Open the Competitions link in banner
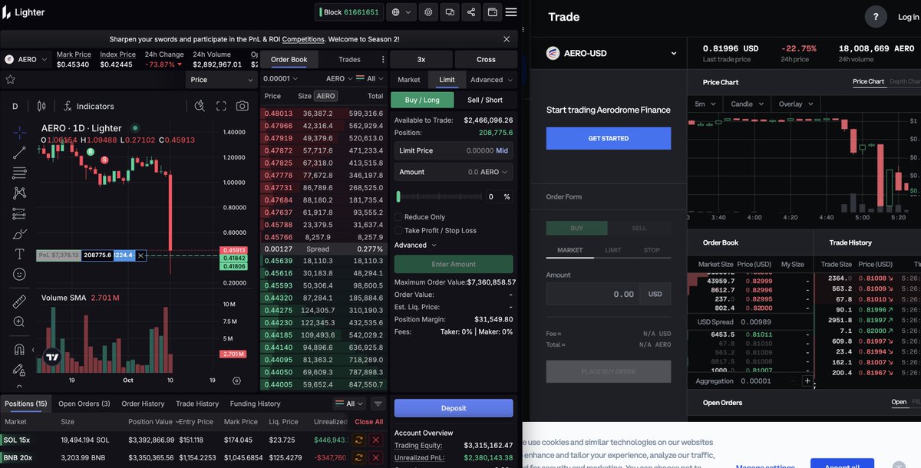 [303, 38]
